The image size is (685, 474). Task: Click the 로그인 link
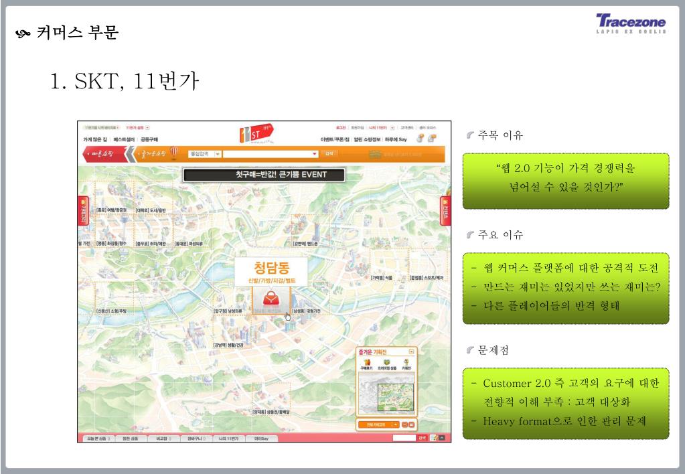(x=341, y=128)
